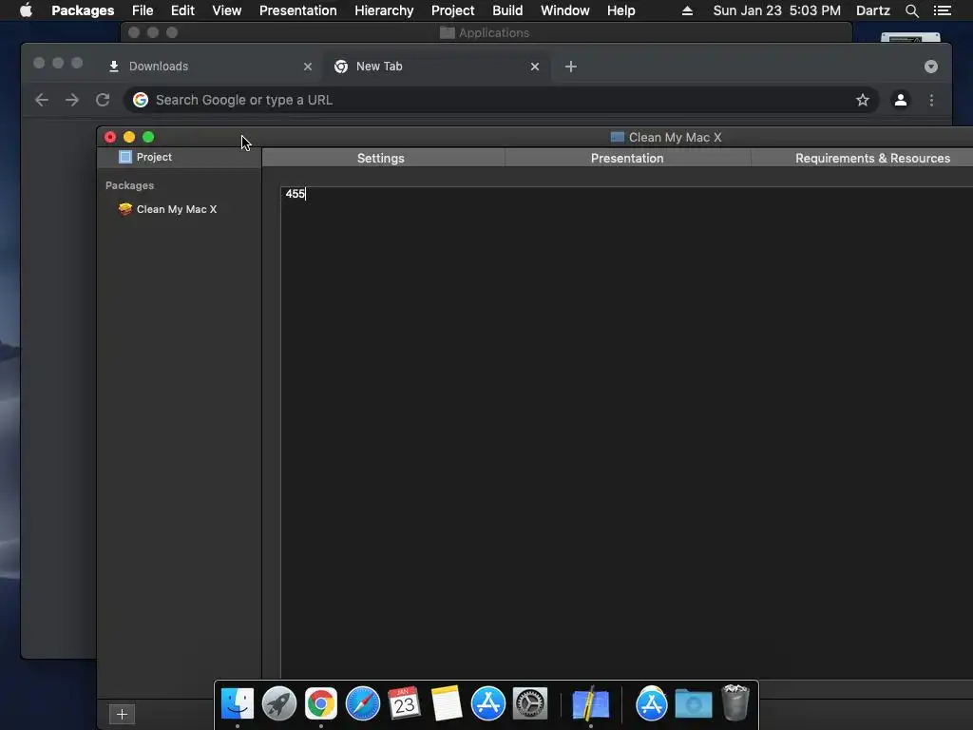Open System Preferences from the Dock

(530, 703)
